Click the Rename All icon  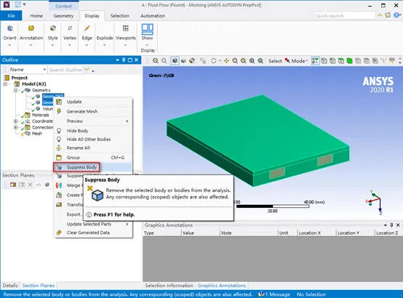click(x=59, y=148)
